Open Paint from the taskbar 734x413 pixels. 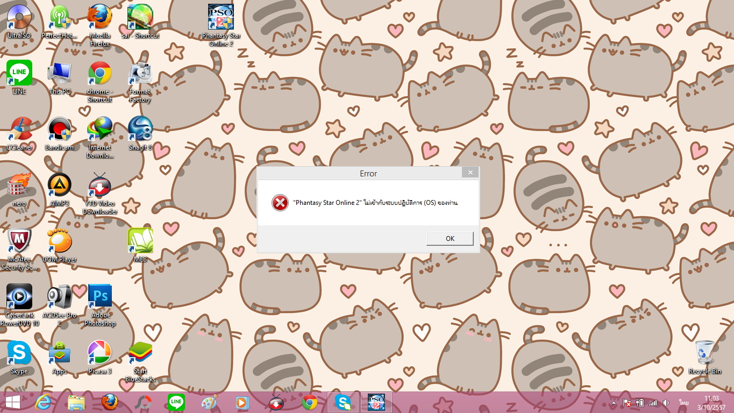[209, 402]
